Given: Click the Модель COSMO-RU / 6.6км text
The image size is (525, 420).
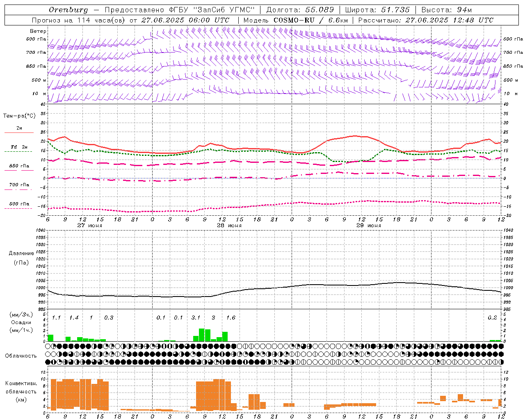Looking at the screenshot, I should click(296, 20).
